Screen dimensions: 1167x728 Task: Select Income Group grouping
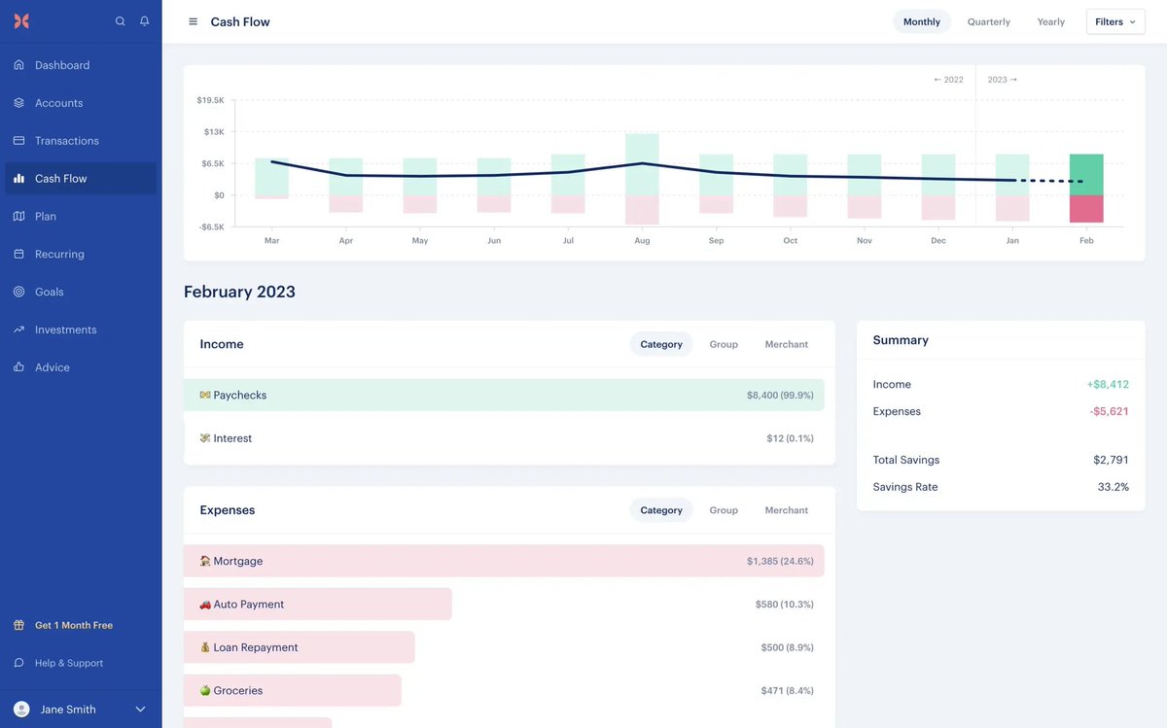pos(724,344)
